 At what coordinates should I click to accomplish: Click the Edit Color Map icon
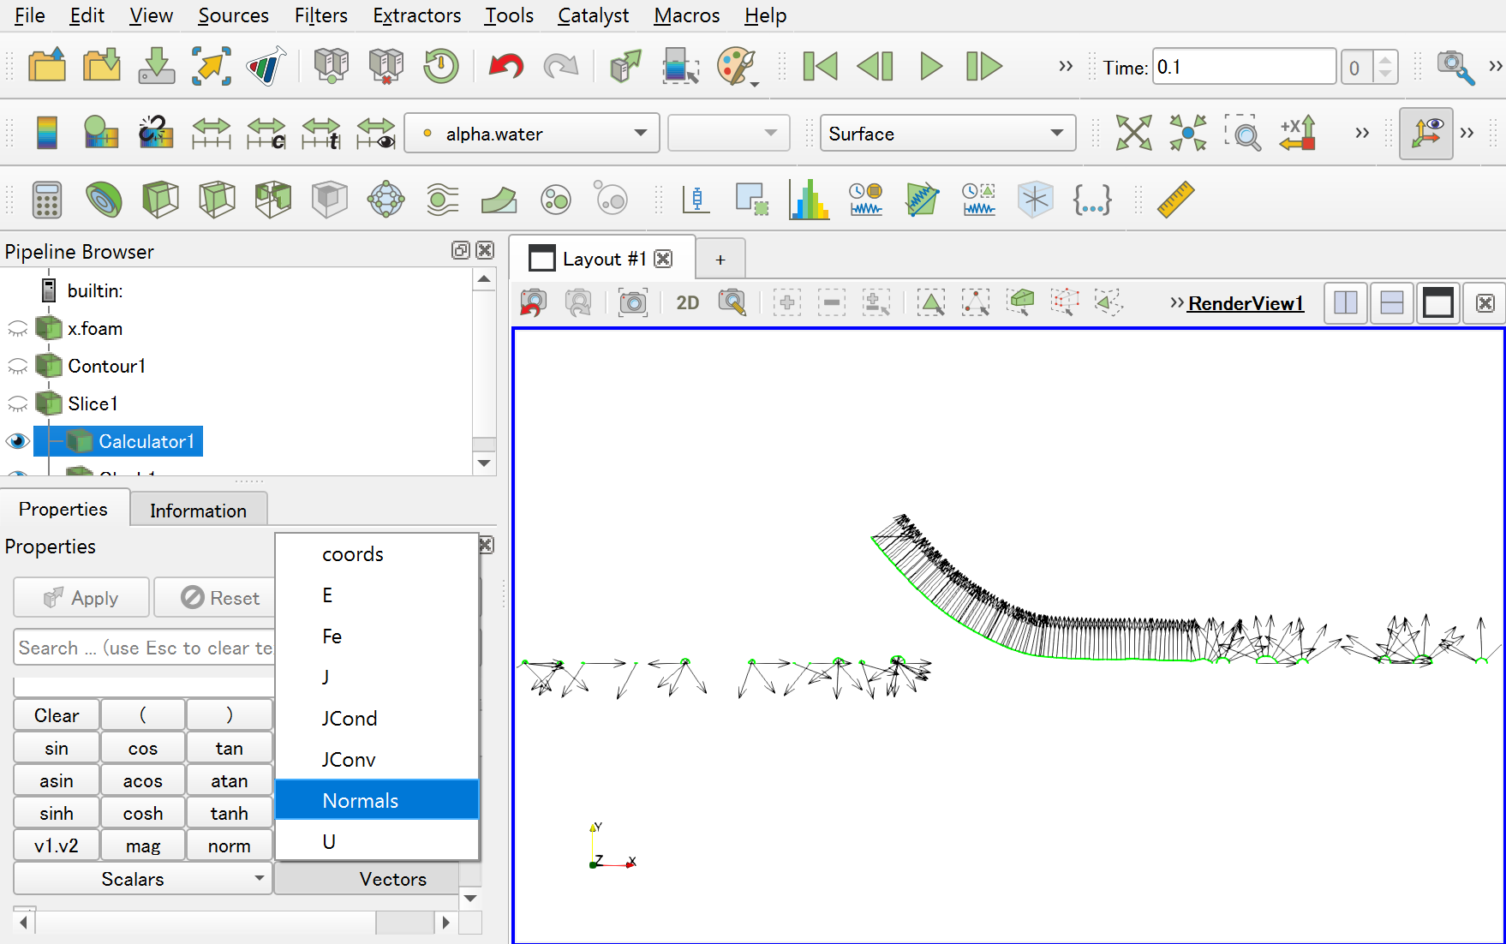pyautogui.click(x=101, y=134)
